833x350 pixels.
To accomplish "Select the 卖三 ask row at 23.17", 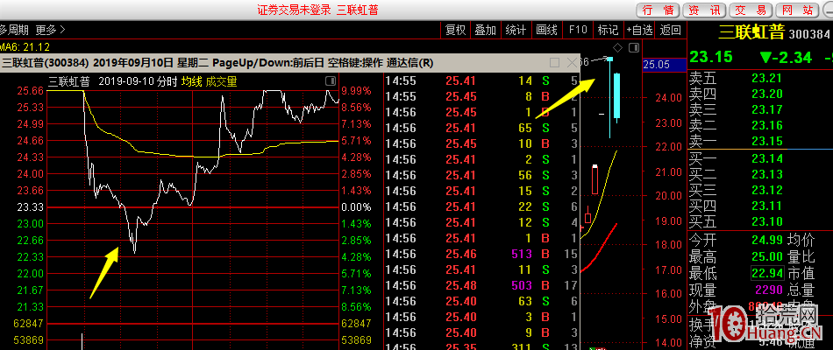I will pos(759,109).
